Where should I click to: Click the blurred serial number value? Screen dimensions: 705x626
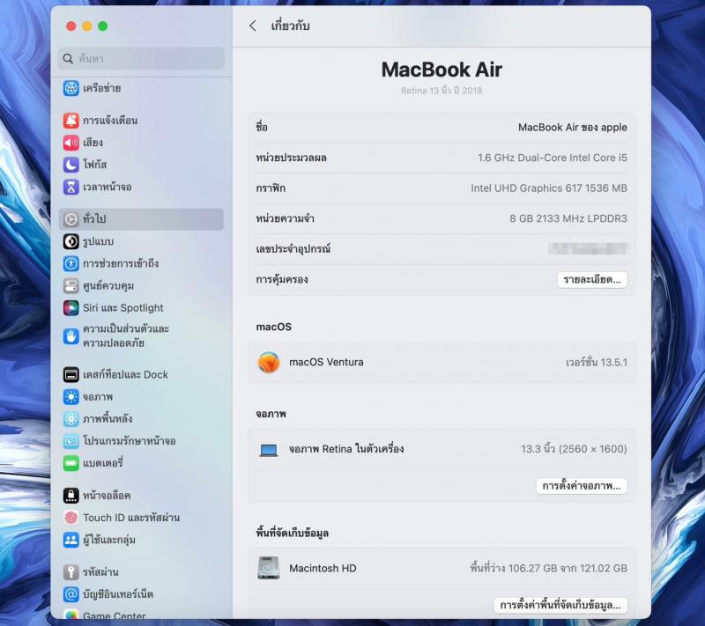[x=588, y=249]
